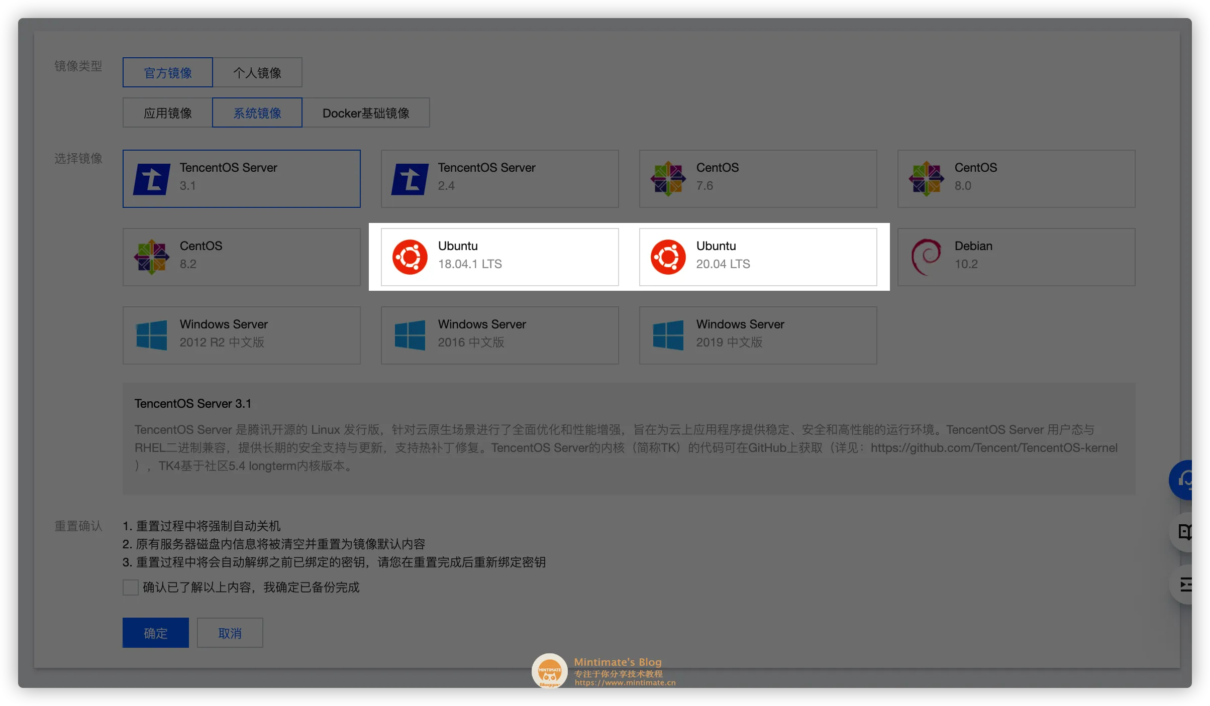Check the backup confirmation checkbox
This screenshot has height=706, width=1210.
tap(131, 587)
